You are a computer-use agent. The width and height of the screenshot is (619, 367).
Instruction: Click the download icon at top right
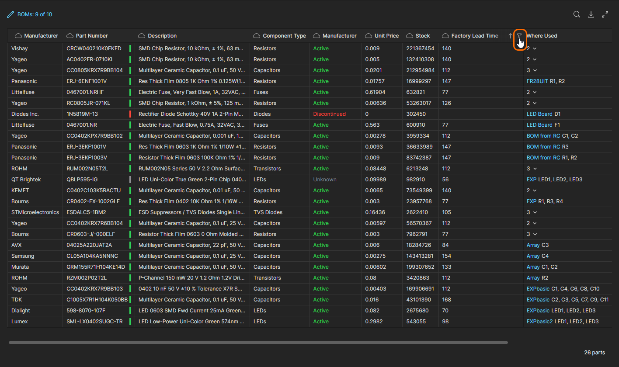click(591, 14)
